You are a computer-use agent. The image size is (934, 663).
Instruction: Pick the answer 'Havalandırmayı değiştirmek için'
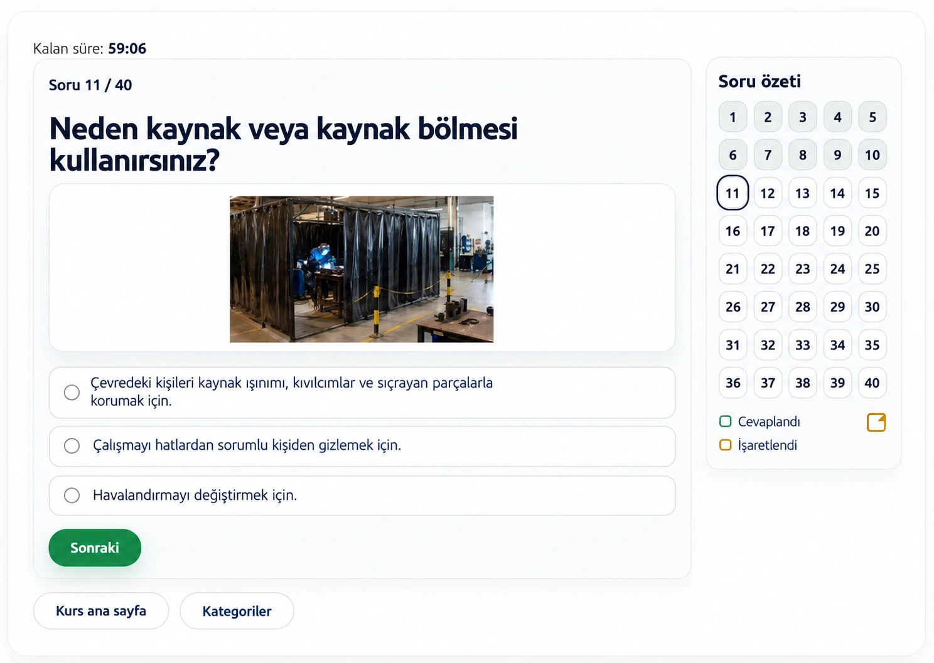point(362,496)
